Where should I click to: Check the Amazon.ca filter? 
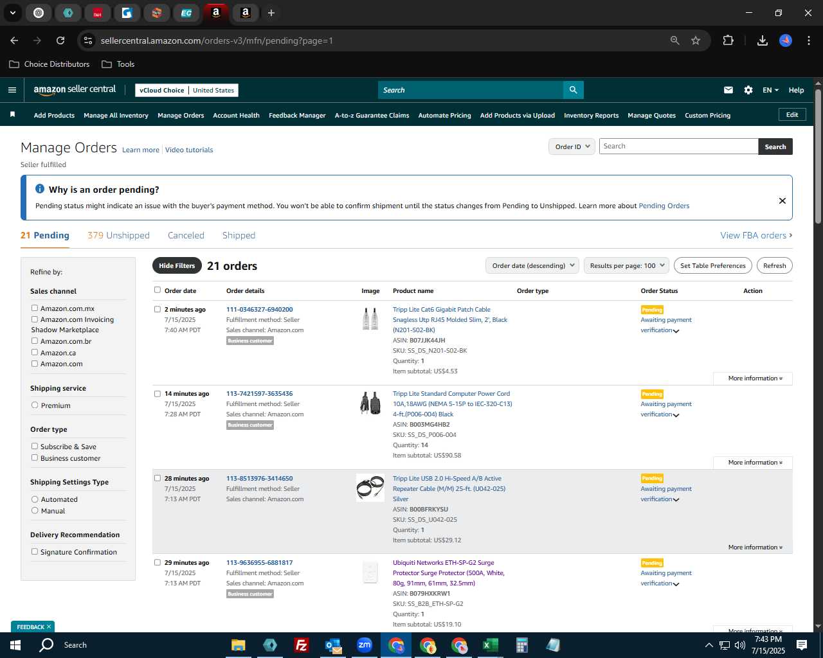pos(35,353)
